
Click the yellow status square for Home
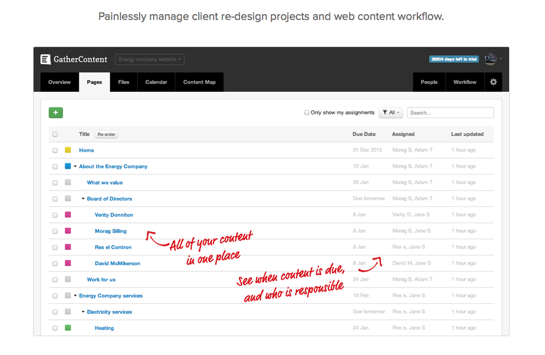[68, 150]
